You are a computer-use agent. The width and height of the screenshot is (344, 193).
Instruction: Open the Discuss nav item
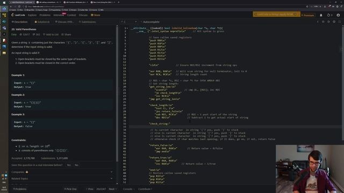(83, 15)
